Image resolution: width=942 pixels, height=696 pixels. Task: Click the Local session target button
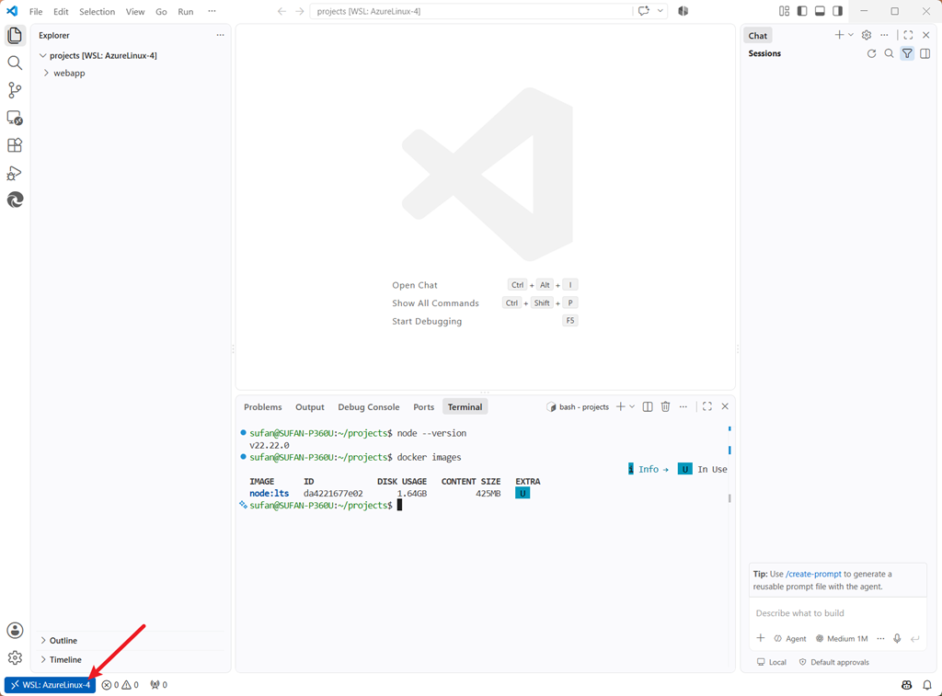tap(772, 662)
